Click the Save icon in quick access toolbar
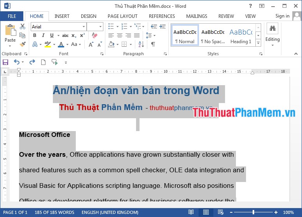 pos(5,62)
